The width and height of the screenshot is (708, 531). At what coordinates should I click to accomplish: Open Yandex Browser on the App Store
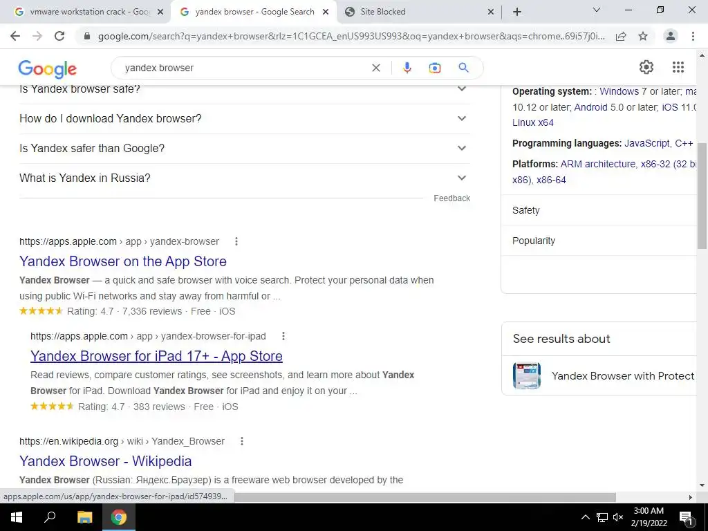[123, 261]
